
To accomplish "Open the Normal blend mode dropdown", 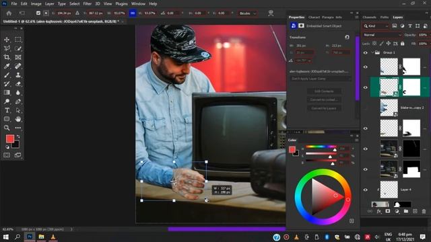I will pos(383,35).
